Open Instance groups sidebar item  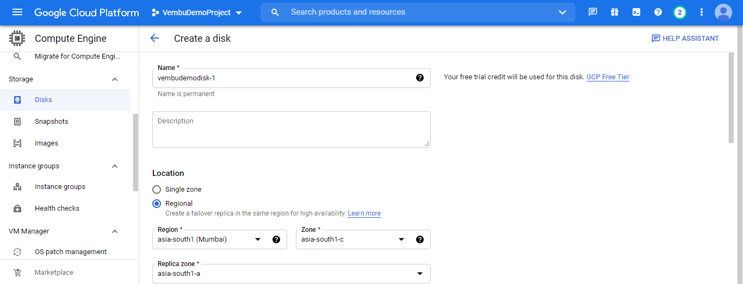[x=65, y=187]
